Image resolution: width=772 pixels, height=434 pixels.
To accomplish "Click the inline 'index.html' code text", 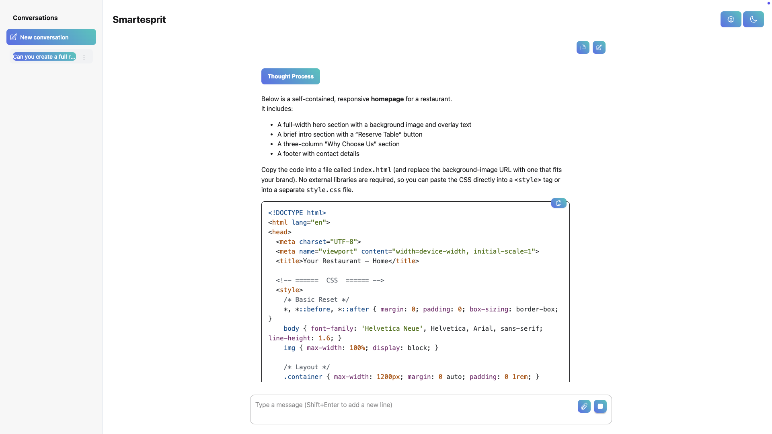I will click(x=372, y=170).
